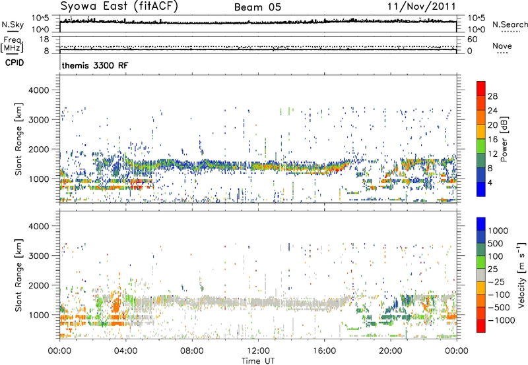
Task: Select the '20' power colorbar label
Action: pyautogui.click(x=492, y=125)
